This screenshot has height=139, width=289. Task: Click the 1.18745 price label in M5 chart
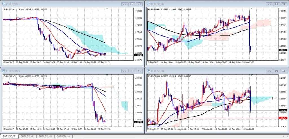[138, 122]
